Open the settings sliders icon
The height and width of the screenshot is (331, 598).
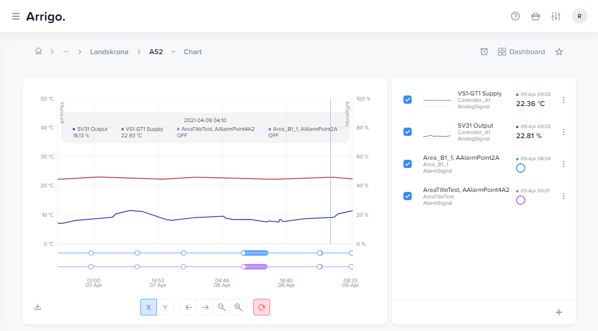tap(556, 17)
